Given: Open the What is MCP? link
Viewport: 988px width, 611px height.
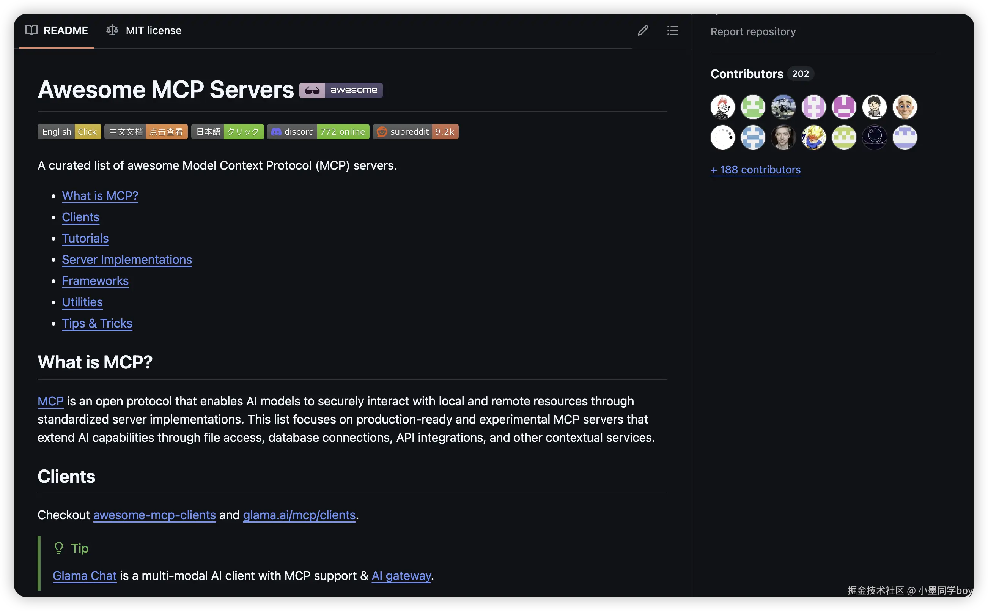Looking at the screenshot, I should tap(100, 196).
